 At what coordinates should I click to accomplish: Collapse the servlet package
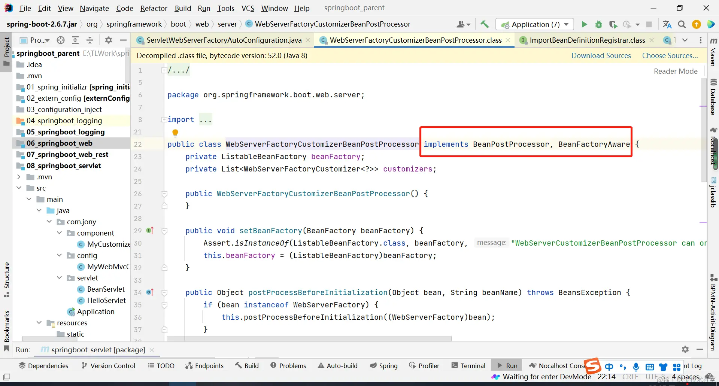pos(60,278)
